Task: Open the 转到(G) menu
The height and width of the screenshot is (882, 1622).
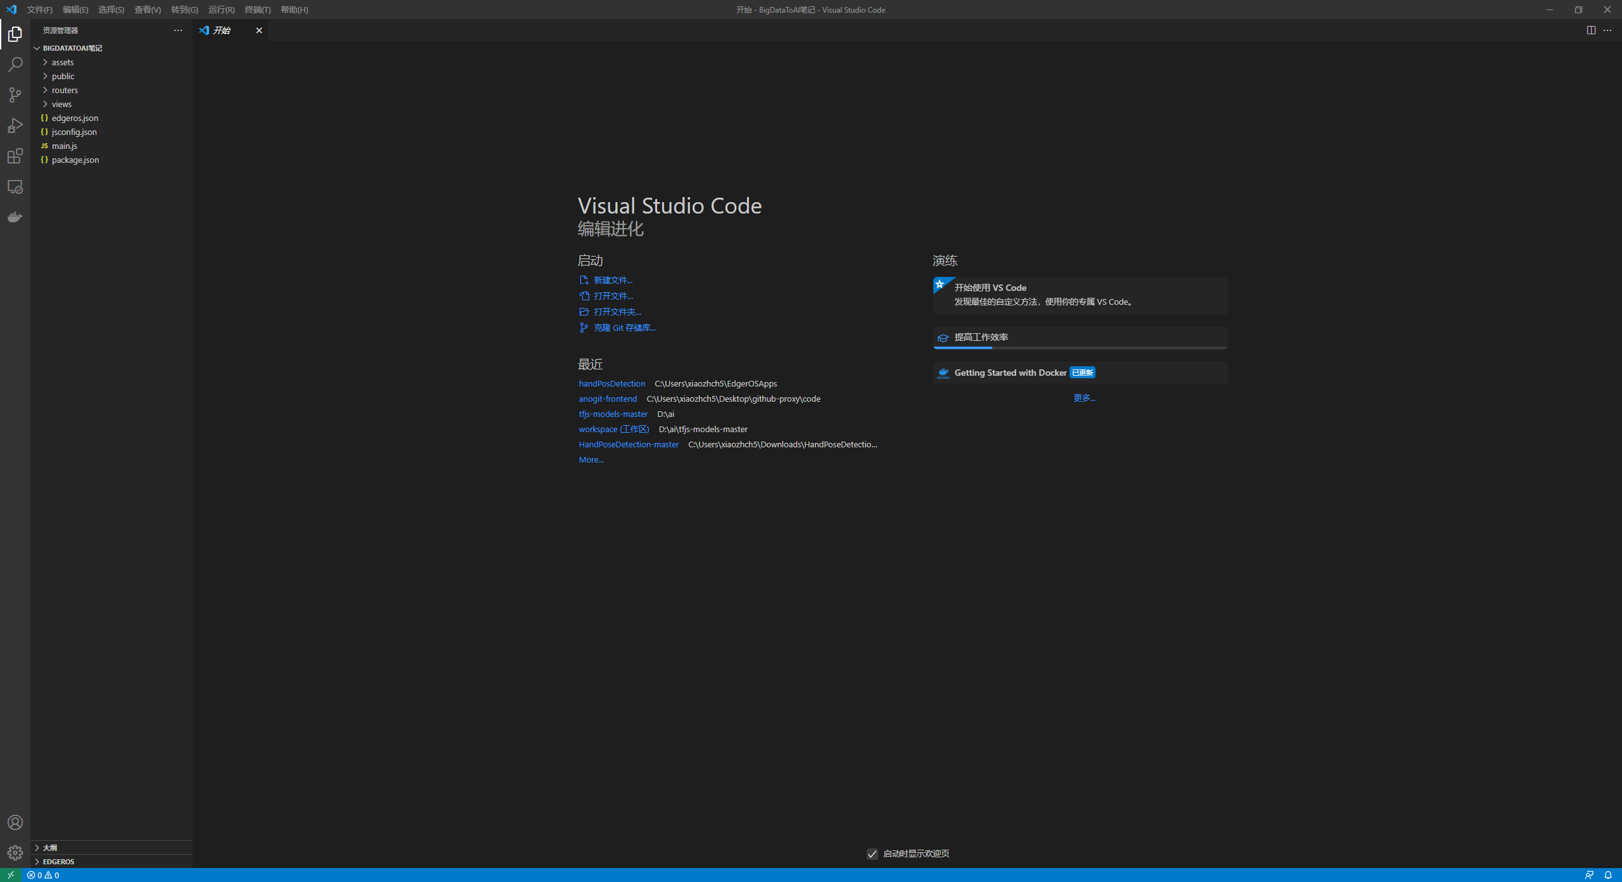Action: point(184,10)
